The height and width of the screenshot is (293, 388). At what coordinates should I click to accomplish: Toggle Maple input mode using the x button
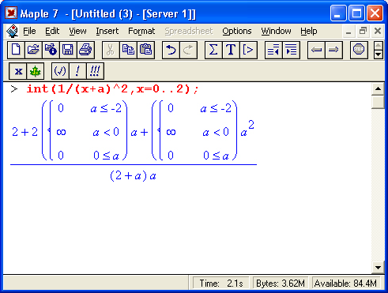[18, 71]
